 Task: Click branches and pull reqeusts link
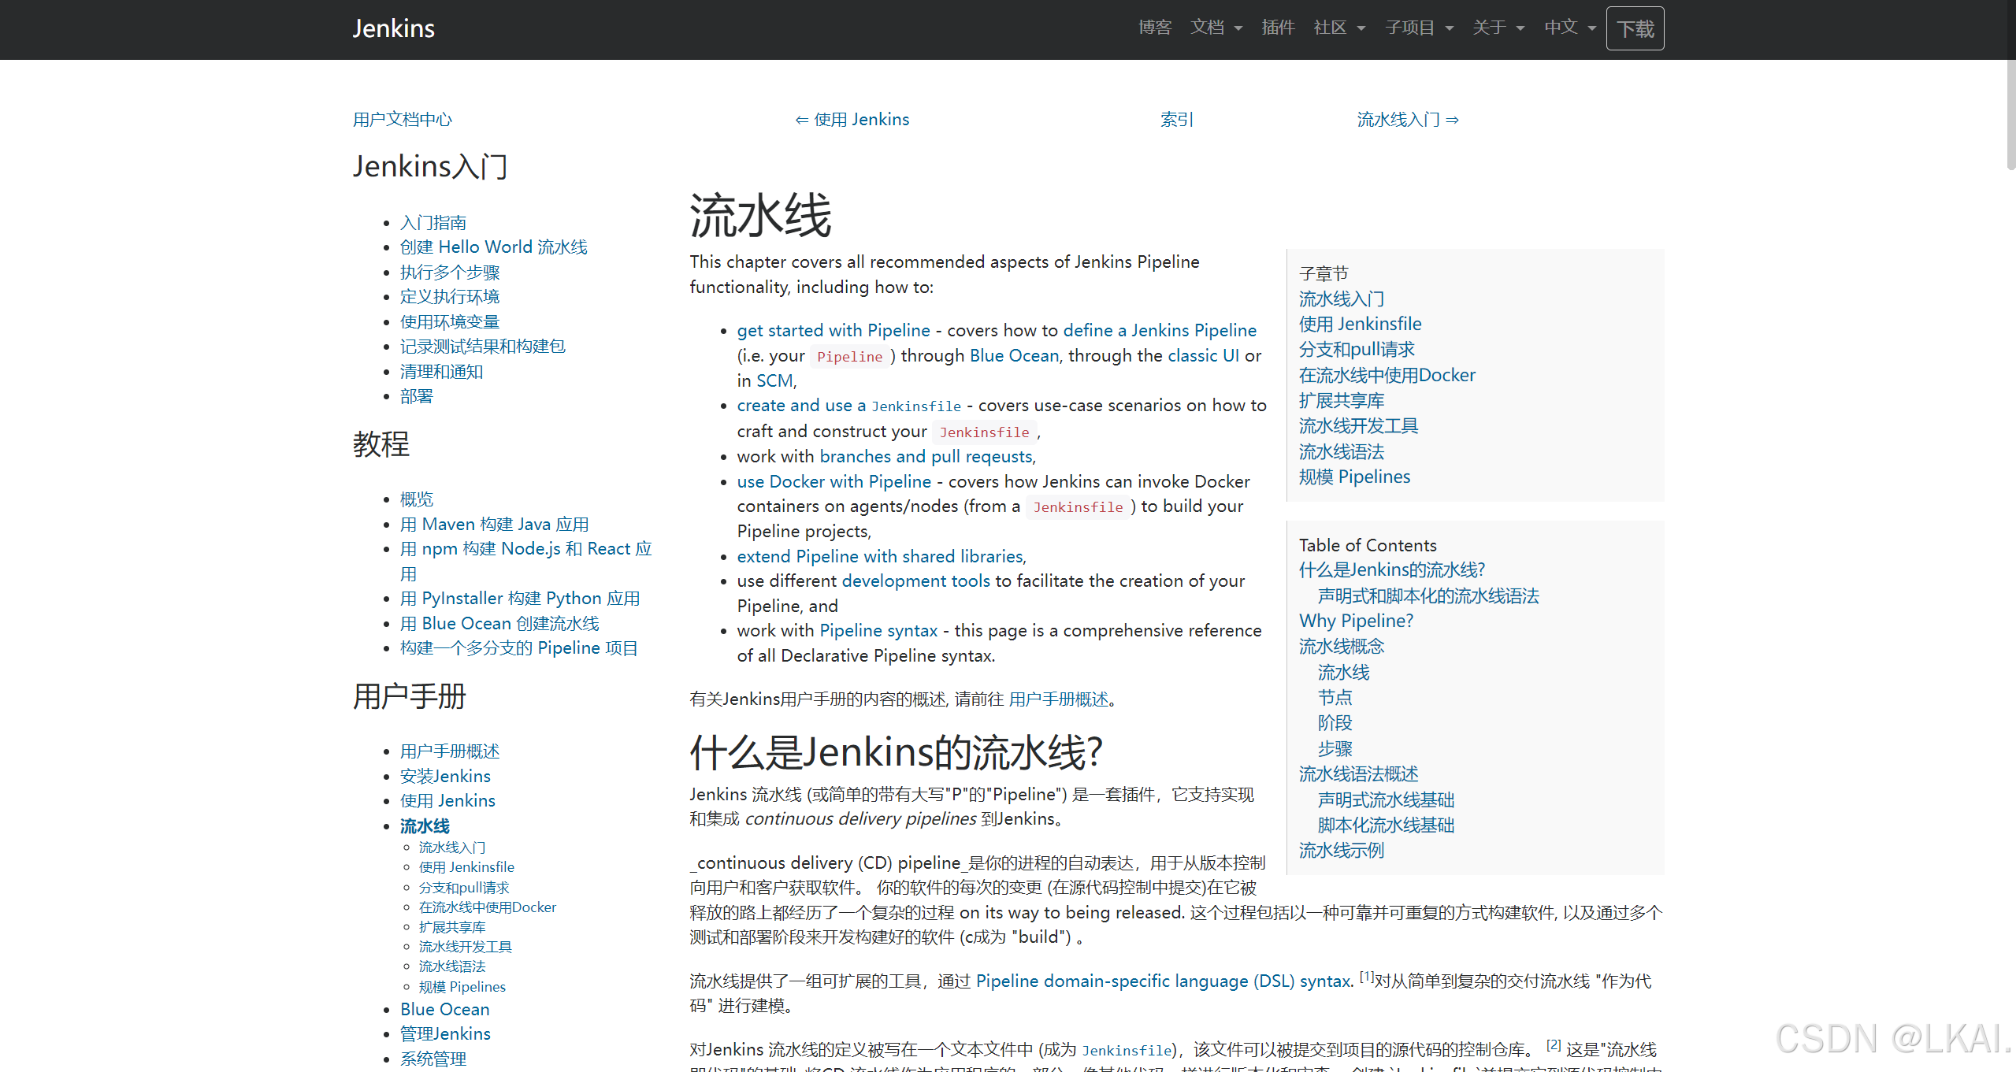(926, 457)
